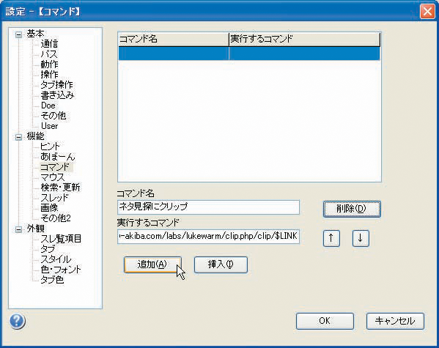Collapse the 機能 tree section
Viewport: 439px width, 348px height.
click(18, 137)
